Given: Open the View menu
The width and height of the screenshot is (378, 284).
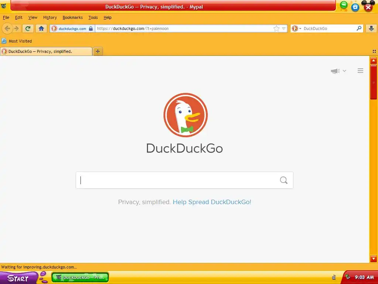Looking at the screenshot, I should [x=33, y=17].
